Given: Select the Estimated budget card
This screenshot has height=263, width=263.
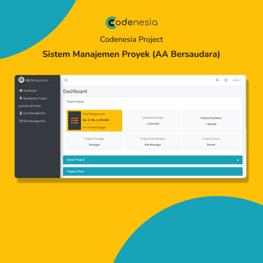Looking at the screenshot, I should tap(152, 120).
